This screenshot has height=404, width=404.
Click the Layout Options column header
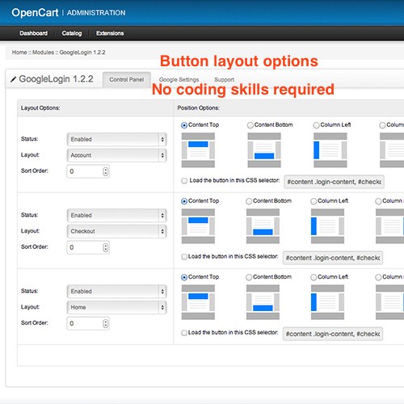coord(40,107)
